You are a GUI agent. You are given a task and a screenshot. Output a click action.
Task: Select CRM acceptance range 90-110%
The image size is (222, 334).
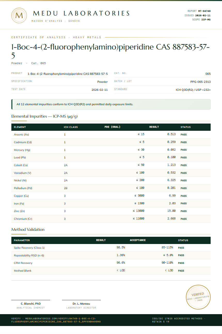click(x=168, y=263)
